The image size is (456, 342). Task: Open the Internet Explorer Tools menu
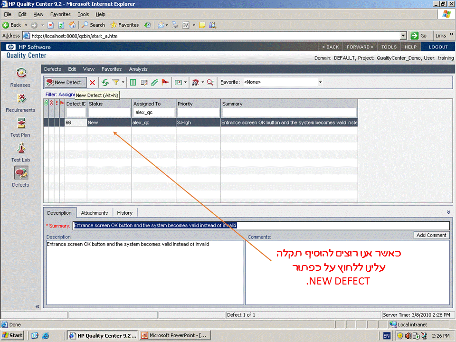click(83, 14)
